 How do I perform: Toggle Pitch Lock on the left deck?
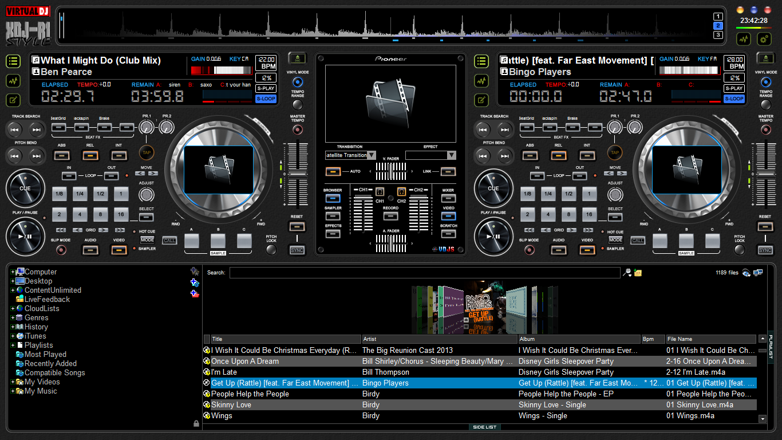coord(271,250)
